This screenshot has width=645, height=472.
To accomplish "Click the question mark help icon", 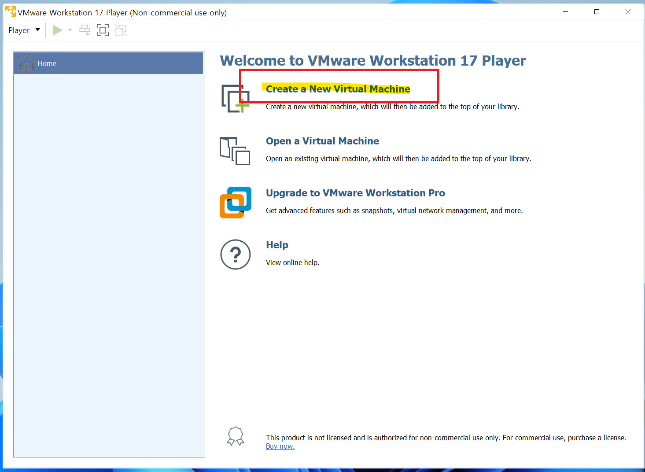I will pos(236,254).
